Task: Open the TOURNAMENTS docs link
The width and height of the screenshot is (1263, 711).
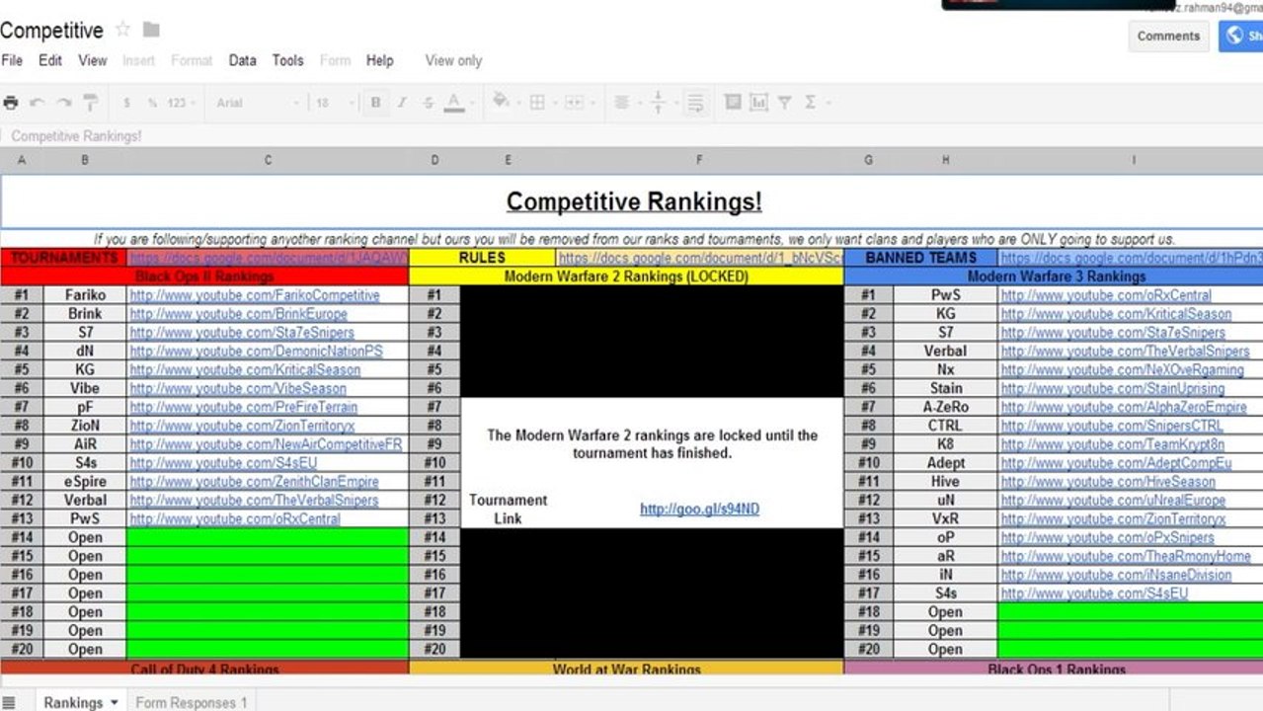Action: (268, 258)
